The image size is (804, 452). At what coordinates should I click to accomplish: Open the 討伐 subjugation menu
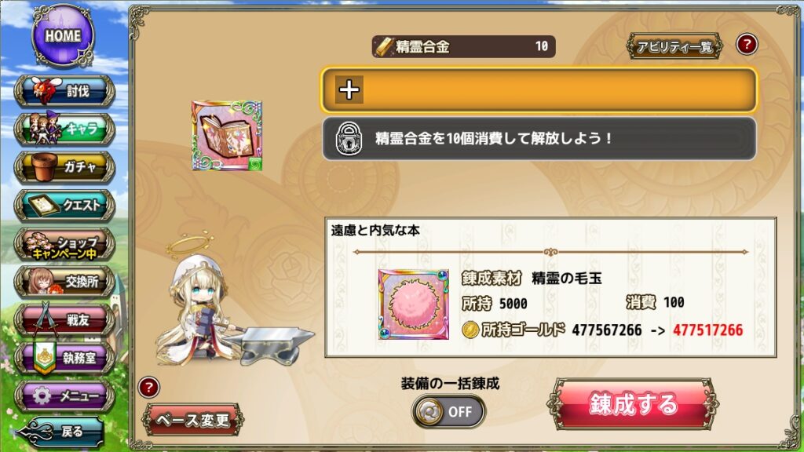[x=64, y=91]
